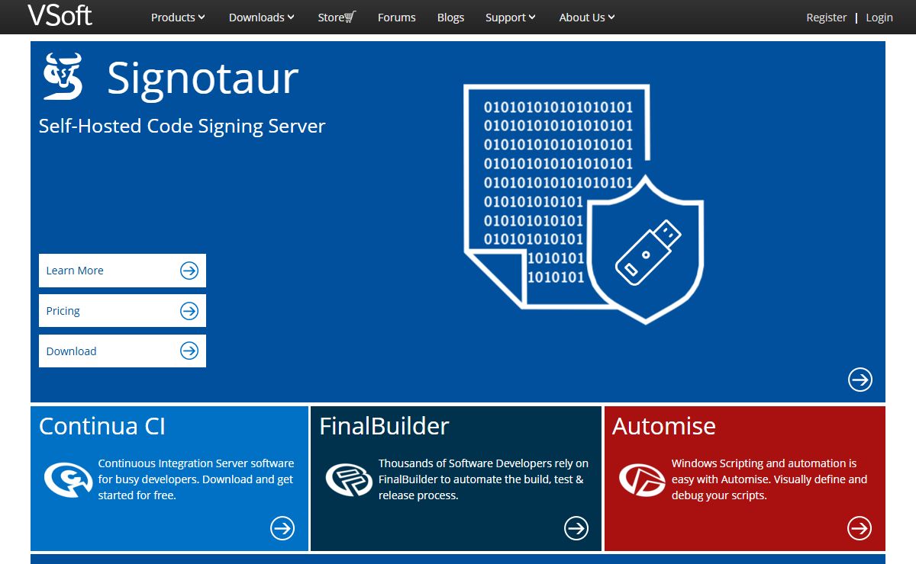Select Blogs in the navigation bar
916x564 pixels.
(450, 17)
